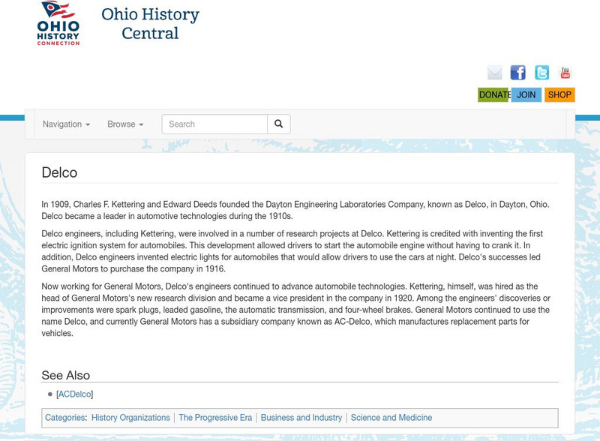This screenshot has height=441, width=600.
Task: Visit the Facebook page icon
Action: click(x=517, y=72)
